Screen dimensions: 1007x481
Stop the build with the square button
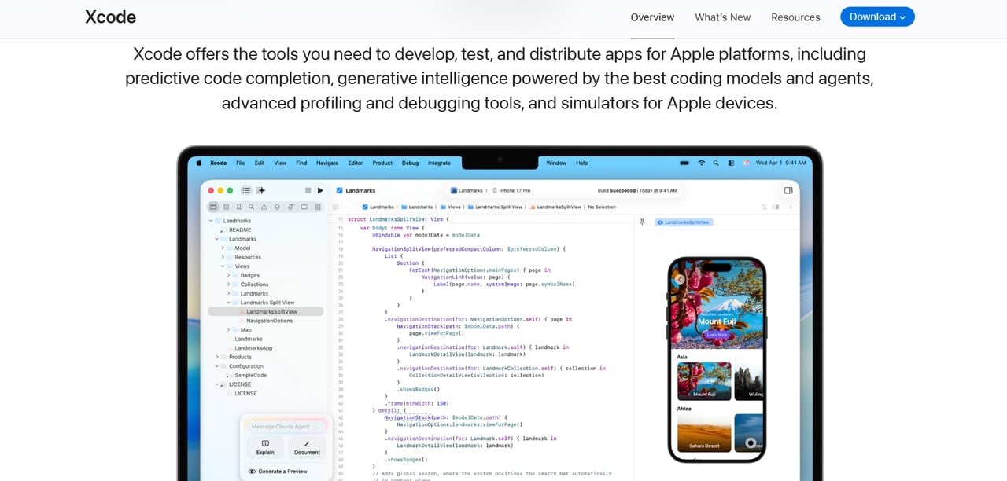click(307, 190)
